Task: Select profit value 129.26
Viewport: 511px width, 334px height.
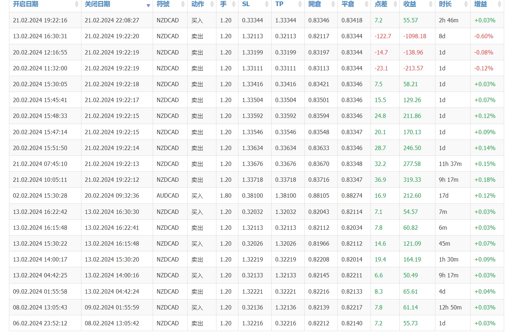Action: point(412,100)
